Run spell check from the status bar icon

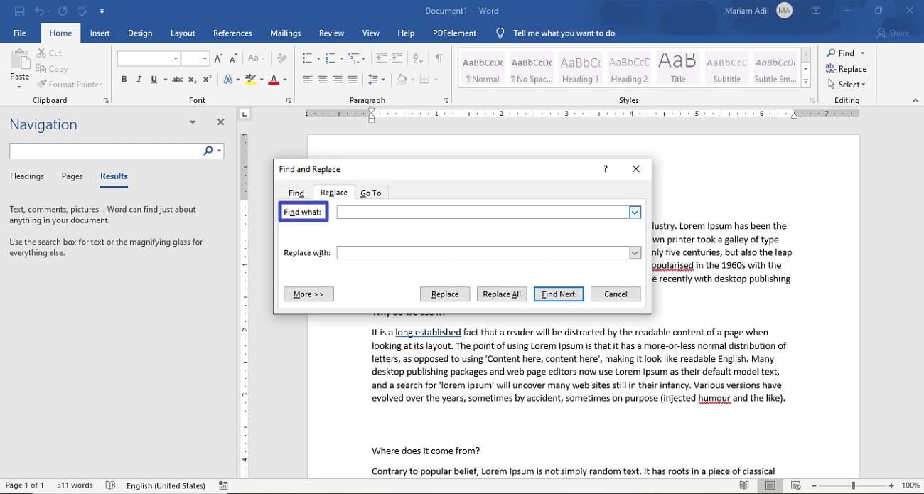pos(110,485)
